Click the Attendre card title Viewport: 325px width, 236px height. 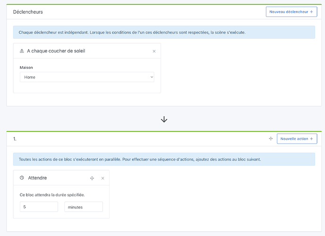[x=37, y=178]
